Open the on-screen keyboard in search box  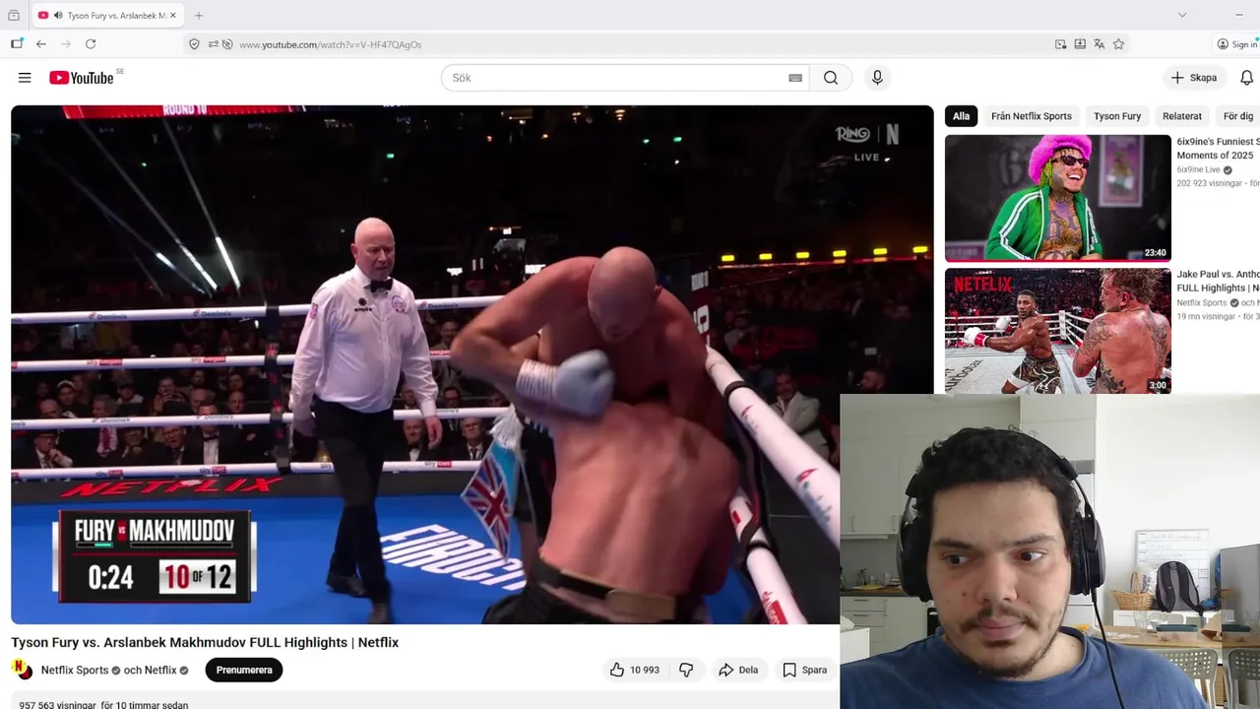795,78
